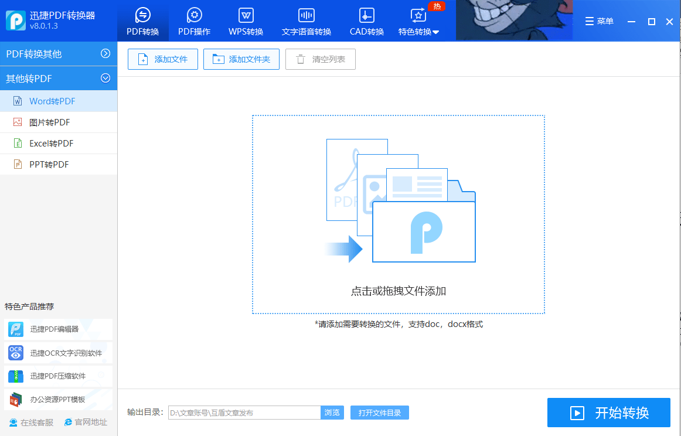
Task: Open 迅捷OCR文字识别软件 recommendation
Action: [x=57, y=353]
